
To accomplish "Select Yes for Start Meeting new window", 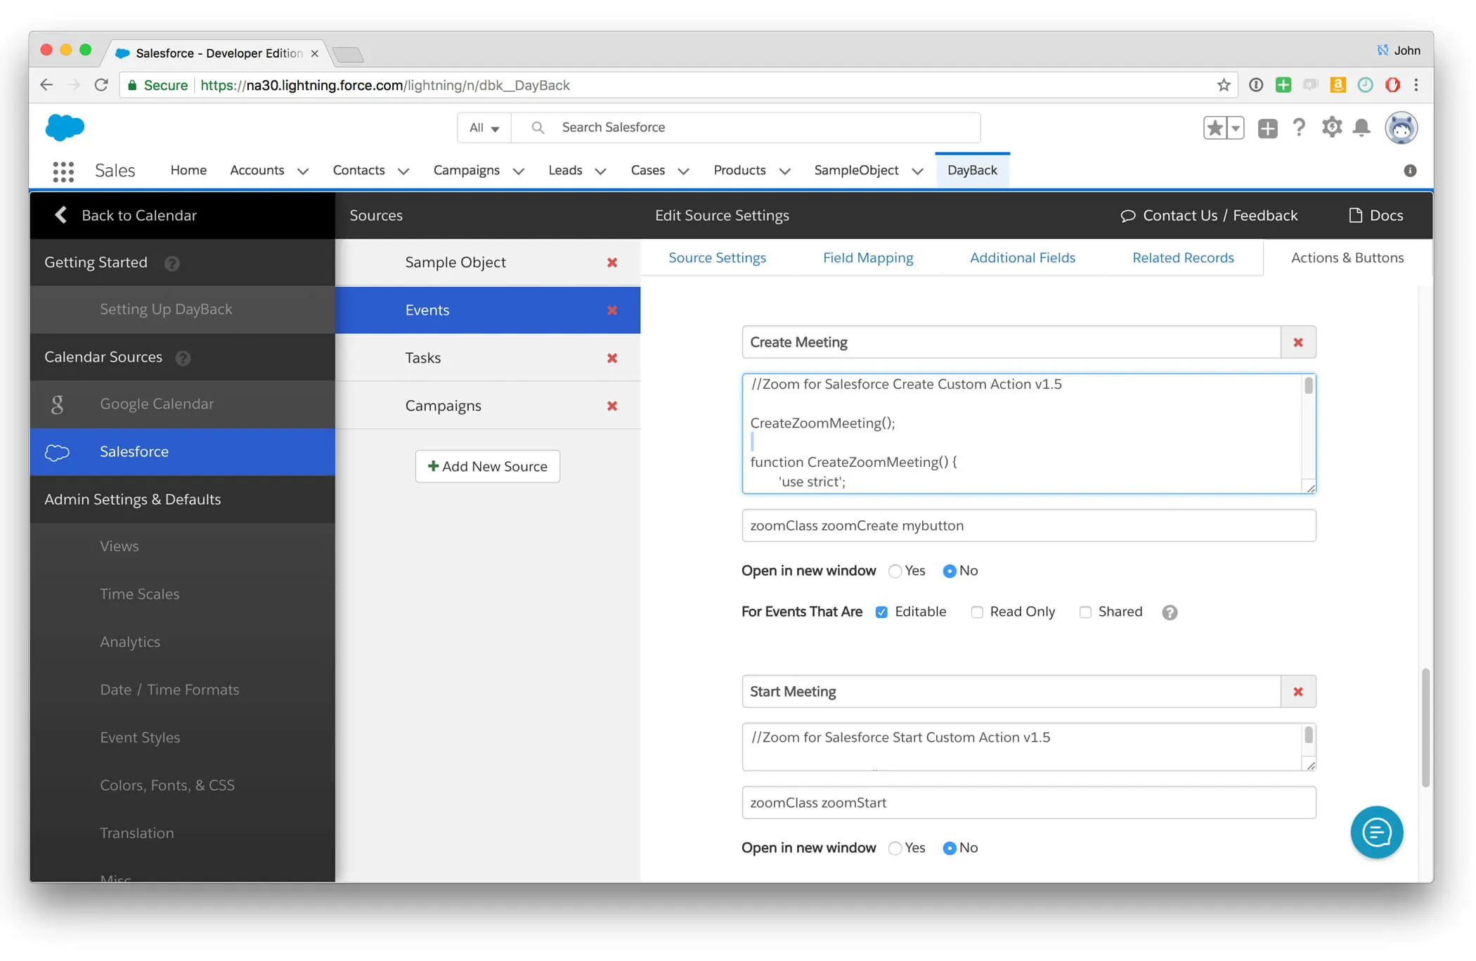I will [x=895, y=849].
